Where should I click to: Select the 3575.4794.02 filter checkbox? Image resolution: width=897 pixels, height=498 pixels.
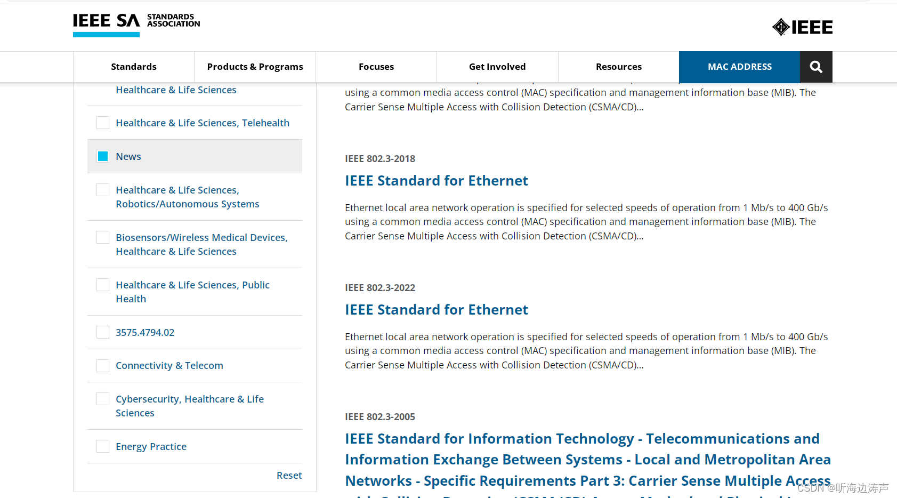102,332
